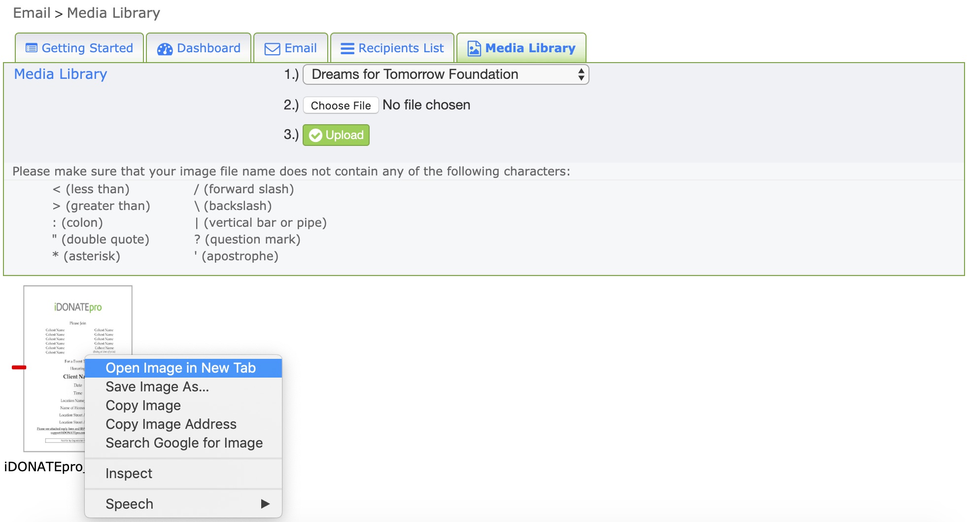
Task: Click the '" (double quote)' text
Action: pyautogui.click(x=101, y=240)
